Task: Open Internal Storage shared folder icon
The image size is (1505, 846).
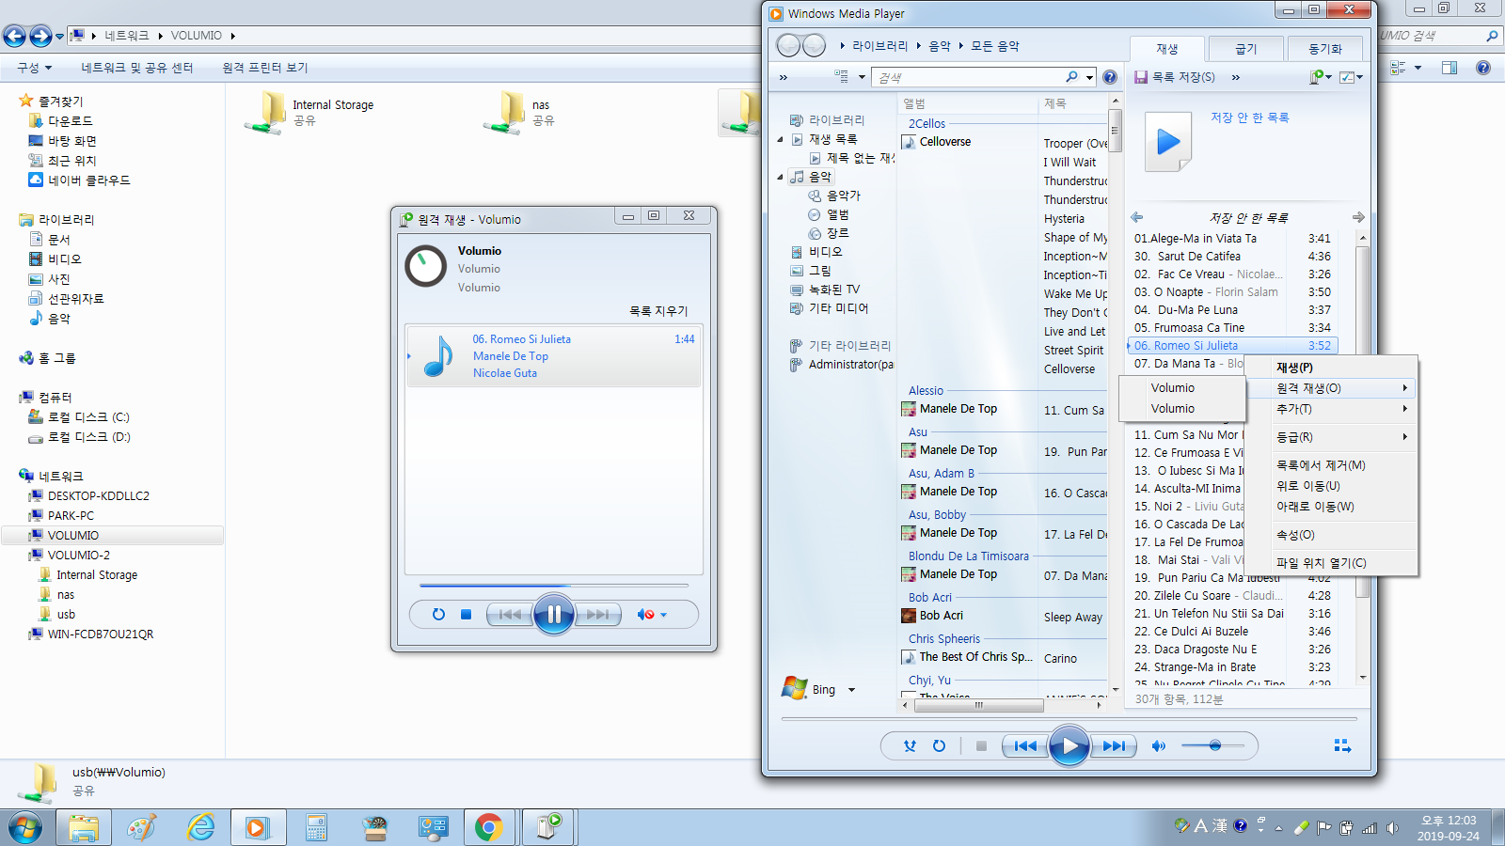Action: pos(265,113)
